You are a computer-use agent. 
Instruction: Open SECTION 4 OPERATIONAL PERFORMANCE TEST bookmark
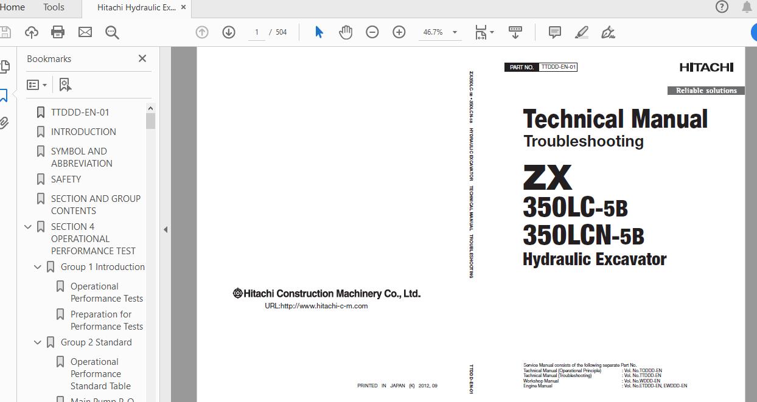93,239
